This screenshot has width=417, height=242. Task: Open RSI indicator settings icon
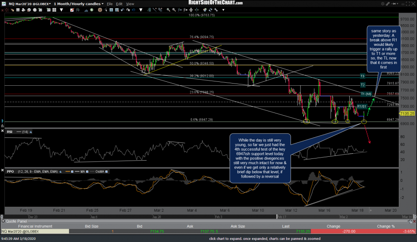(30, 132)
